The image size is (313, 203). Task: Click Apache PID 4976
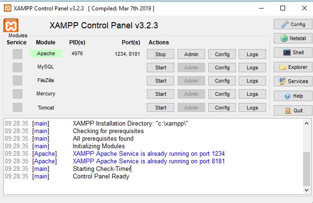(77, 53)
